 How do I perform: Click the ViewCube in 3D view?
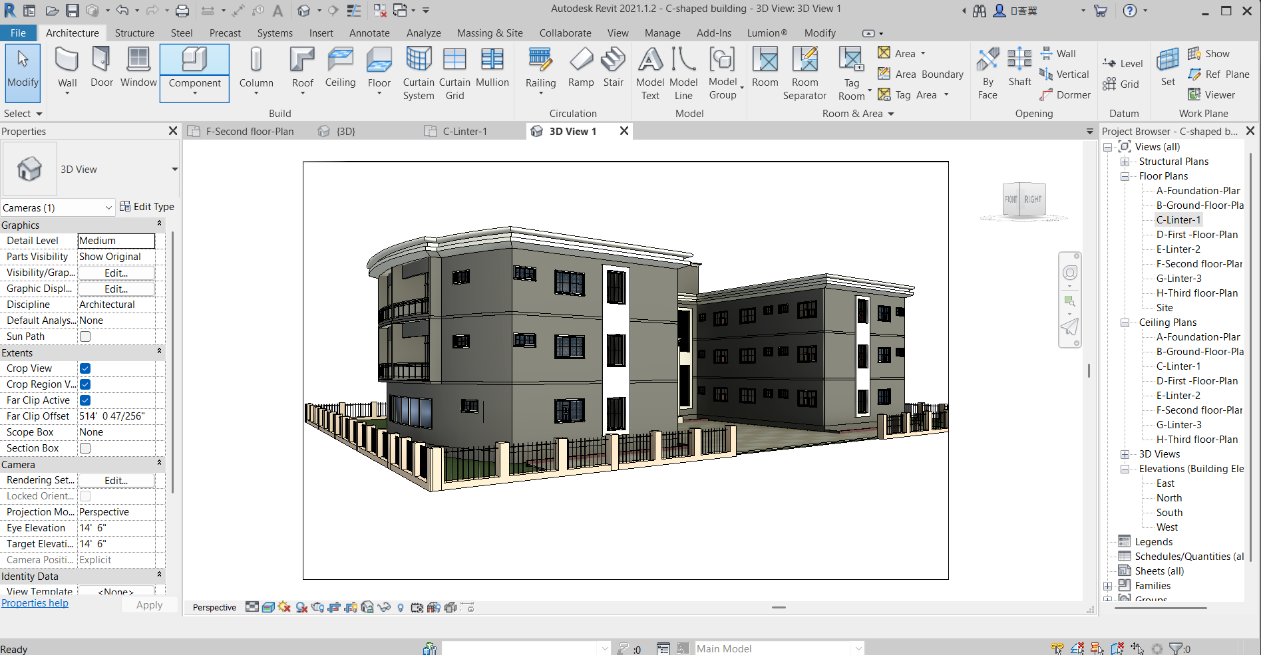click(1025, 199)
